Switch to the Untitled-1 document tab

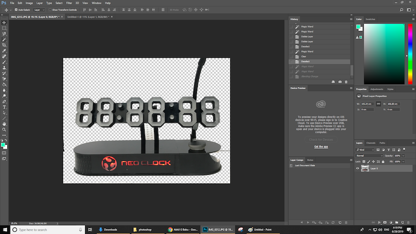(88, 17)
